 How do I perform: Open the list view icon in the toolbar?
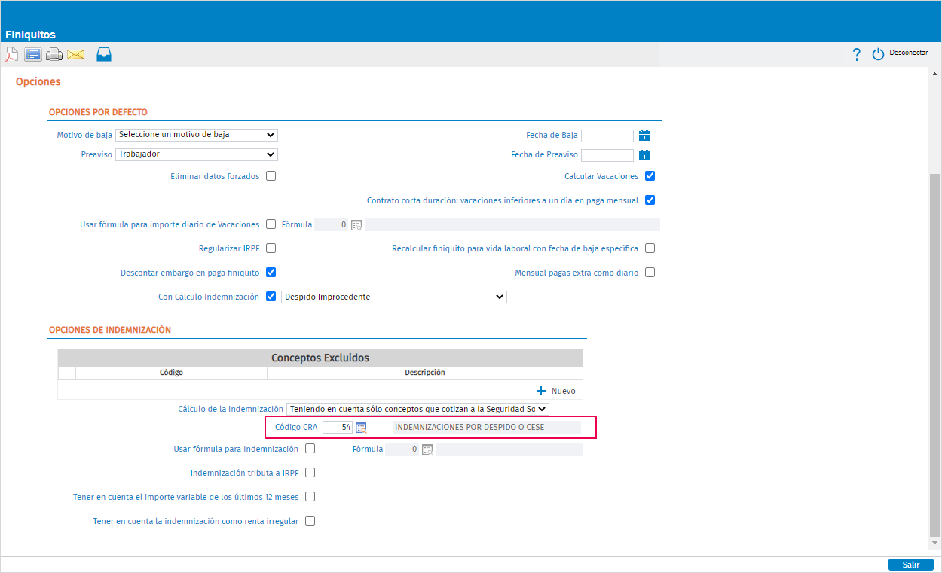click(x=32, y=54)
